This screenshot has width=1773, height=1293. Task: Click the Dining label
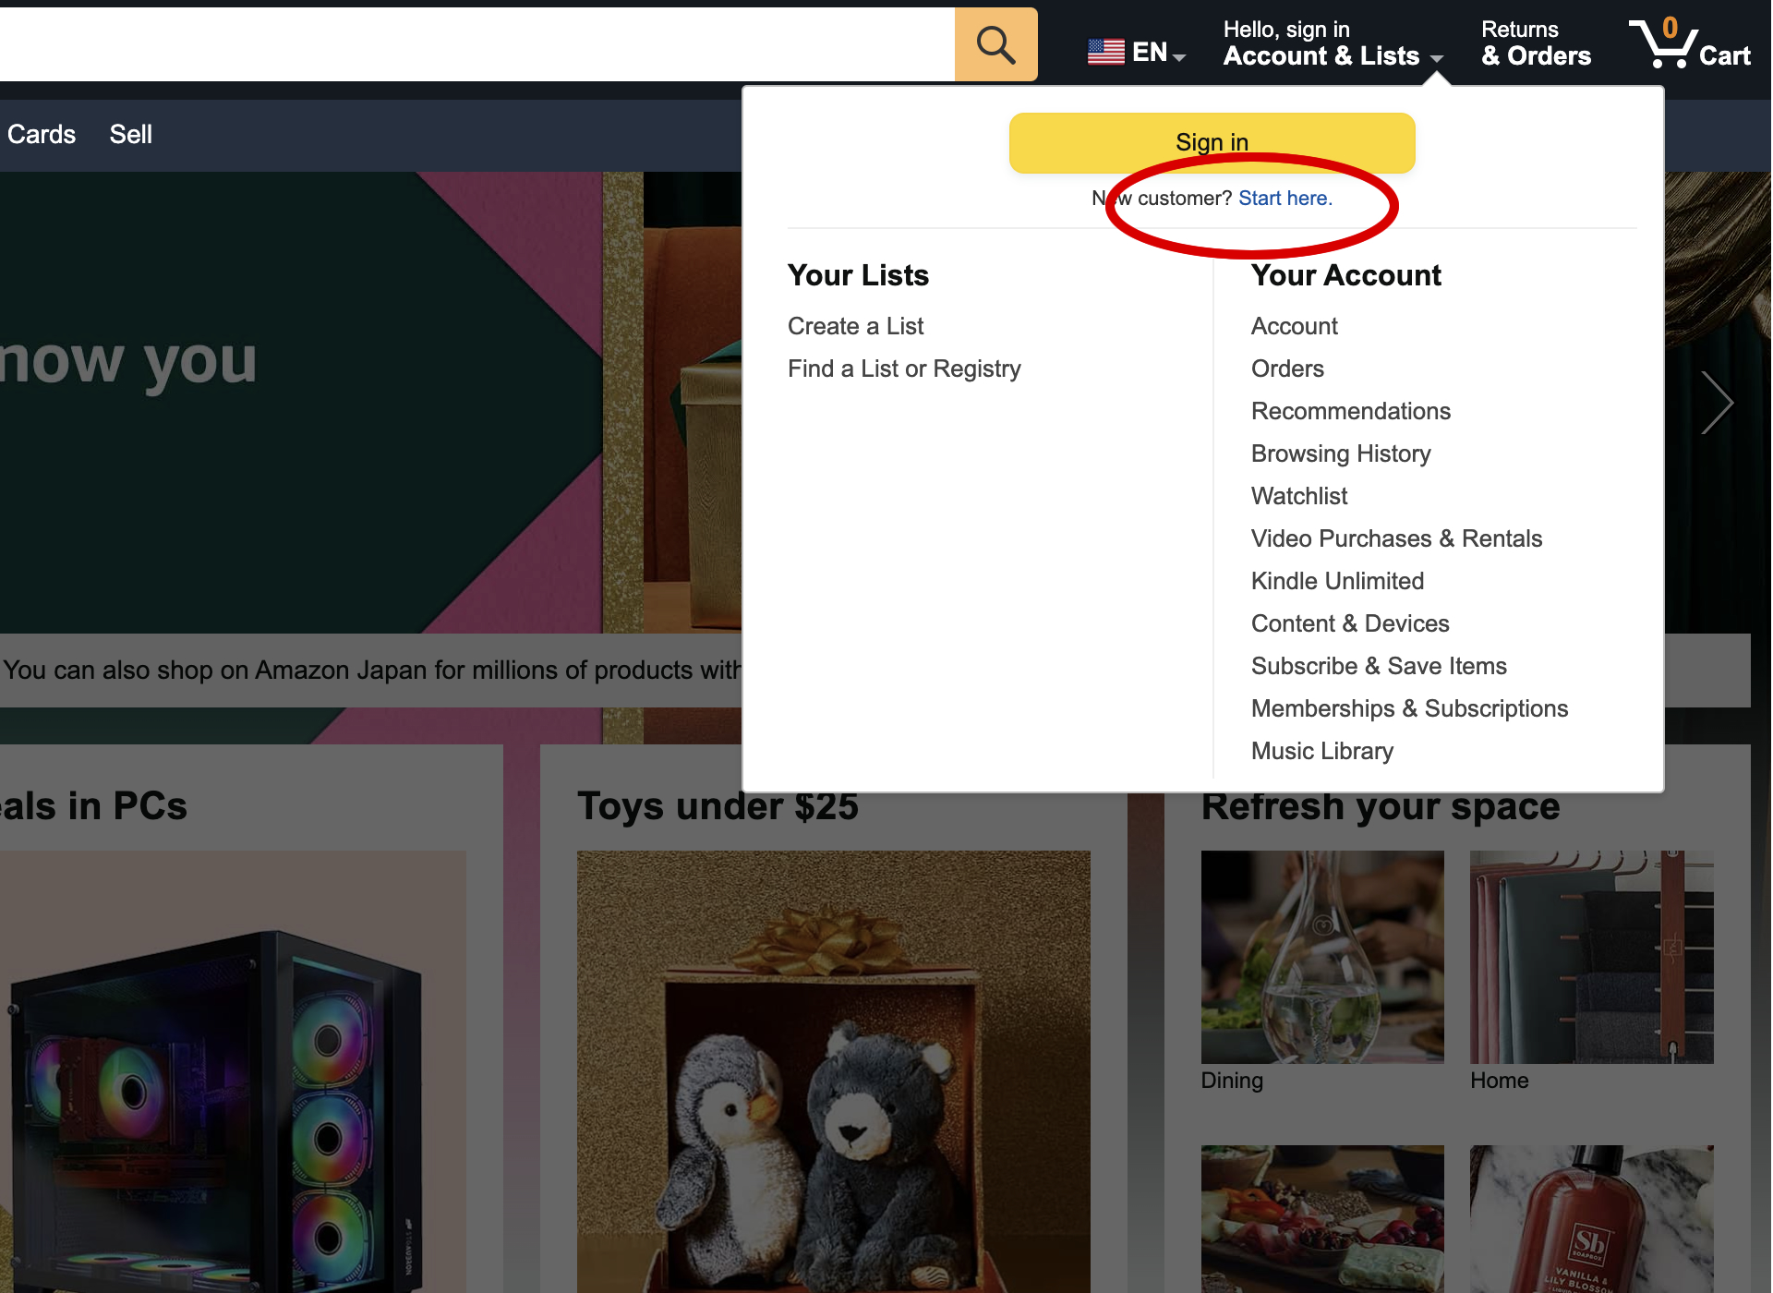1231,1081
